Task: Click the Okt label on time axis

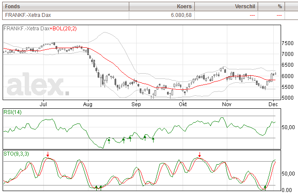Action: (183, 104)
